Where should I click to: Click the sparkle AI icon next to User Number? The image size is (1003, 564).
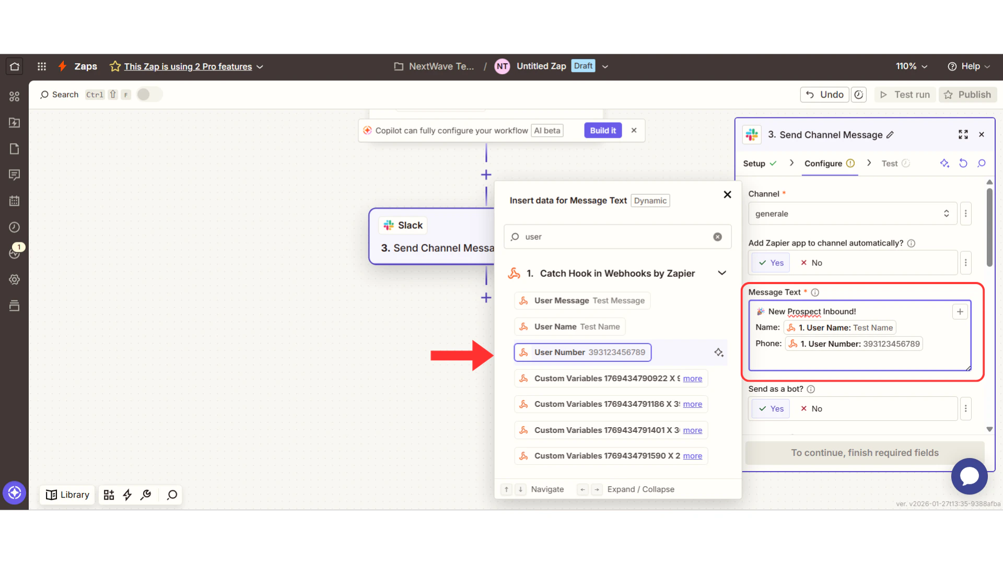click(719, 352)
